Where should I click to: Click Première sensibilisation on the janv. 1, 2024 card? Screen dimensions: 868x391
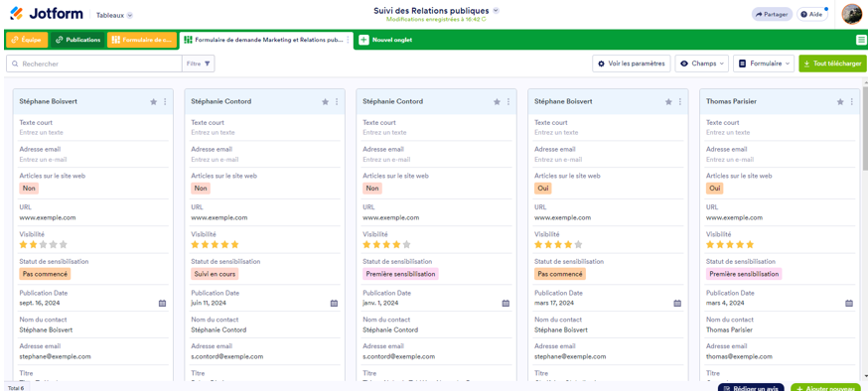401,274
